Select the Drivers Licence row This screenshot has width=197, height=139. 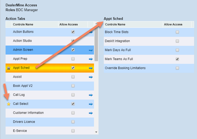(x=35, y=122)
